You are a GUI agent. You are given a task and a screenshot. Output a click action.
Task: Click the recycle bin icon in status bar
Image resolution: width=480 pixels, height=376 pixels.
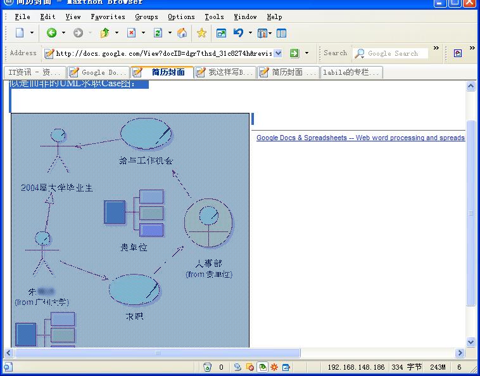click(207, 367)
